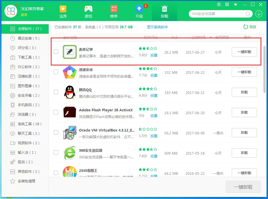The width and height of the screenshot is (268, 199).
Task: Check the 麦库记事 checkbox
Action: [x=56, y=52]
